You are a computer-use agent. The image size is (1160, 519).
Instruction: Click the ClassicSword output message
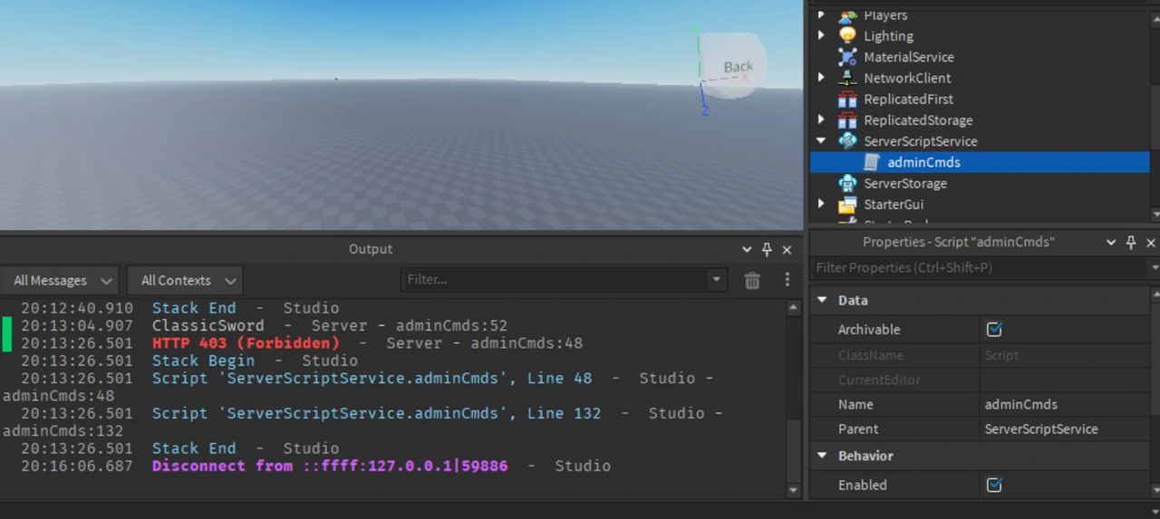click(208, 326)
